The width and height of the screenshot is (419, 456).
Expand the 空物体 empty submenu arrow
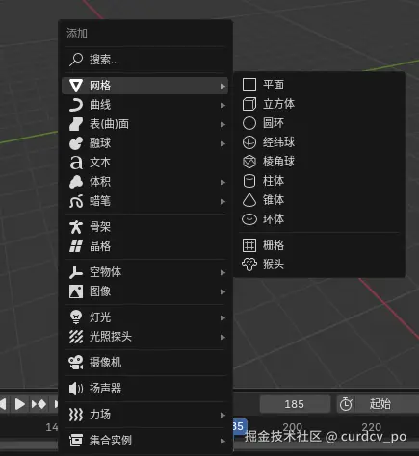pos(223,272)
